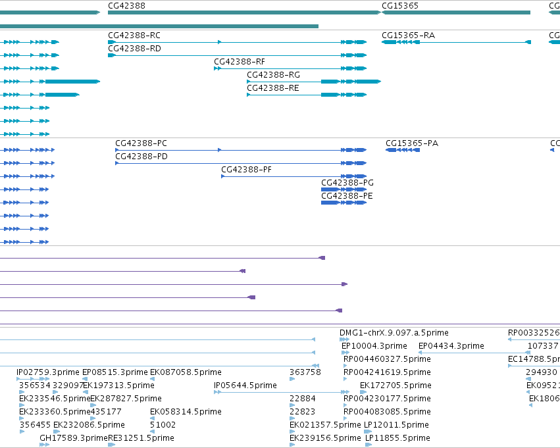
Task: Select EP08515.3prime label
Action: tap(115, 372)
